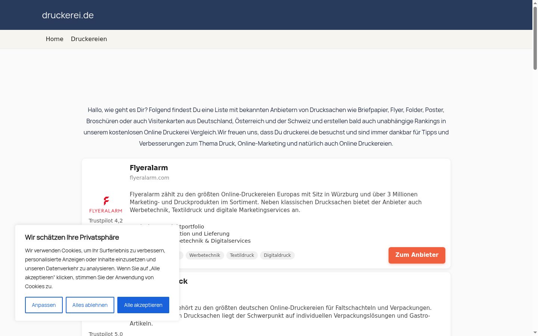538x336 pixels.
Task: Click the Flyeralarm logo image
Action: (106, 204)
